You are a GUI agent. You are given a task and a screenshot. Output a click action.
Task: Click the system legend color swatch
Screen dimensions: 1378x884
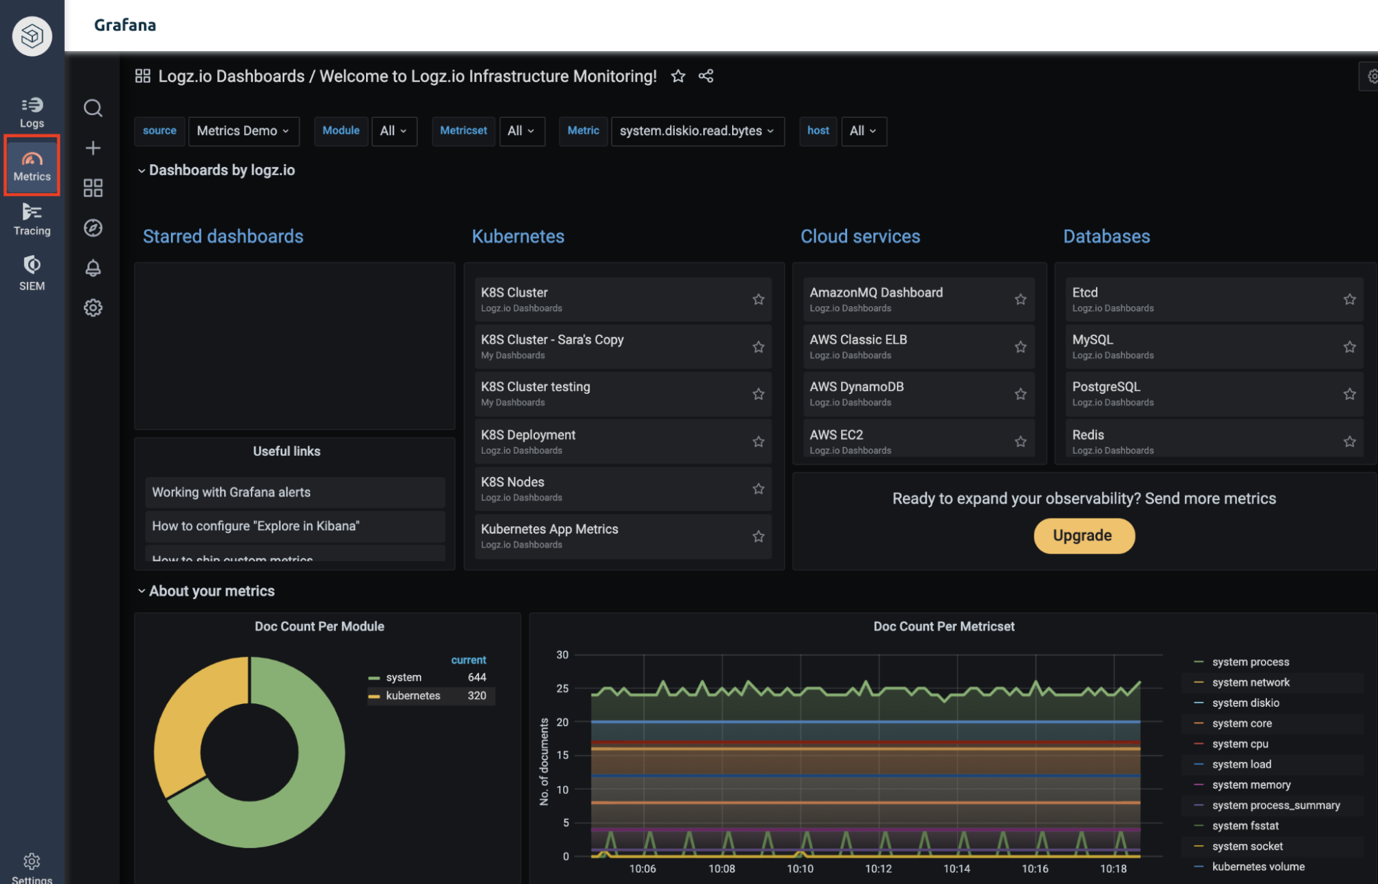click(x=374, y=678)
